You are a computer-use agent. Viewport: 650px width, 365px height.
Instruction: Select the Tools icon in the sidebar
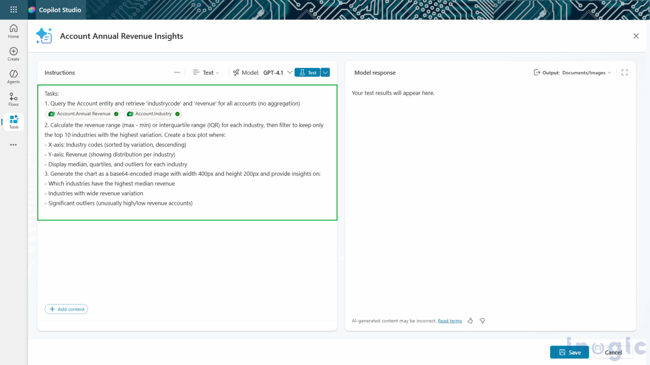click(x=13, y=122)
